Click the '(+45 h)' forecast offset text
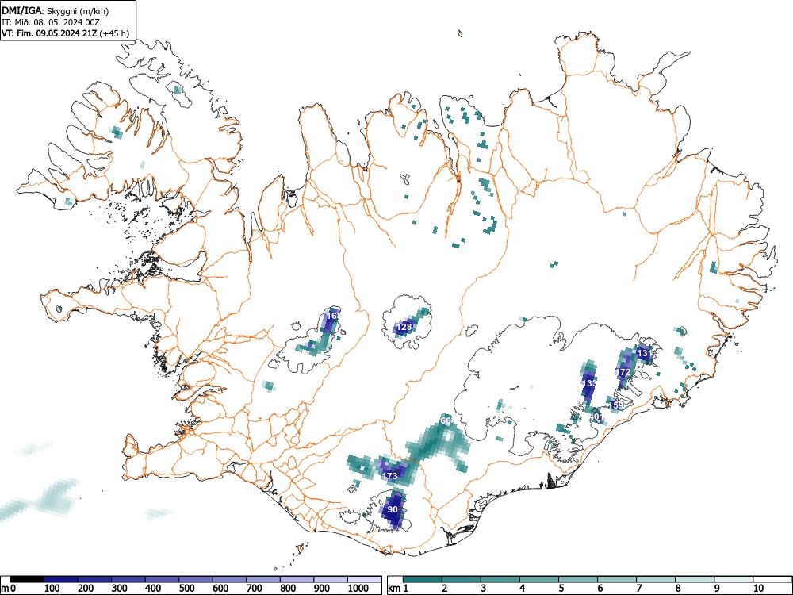The image size is (793, 595). point(115,33)
